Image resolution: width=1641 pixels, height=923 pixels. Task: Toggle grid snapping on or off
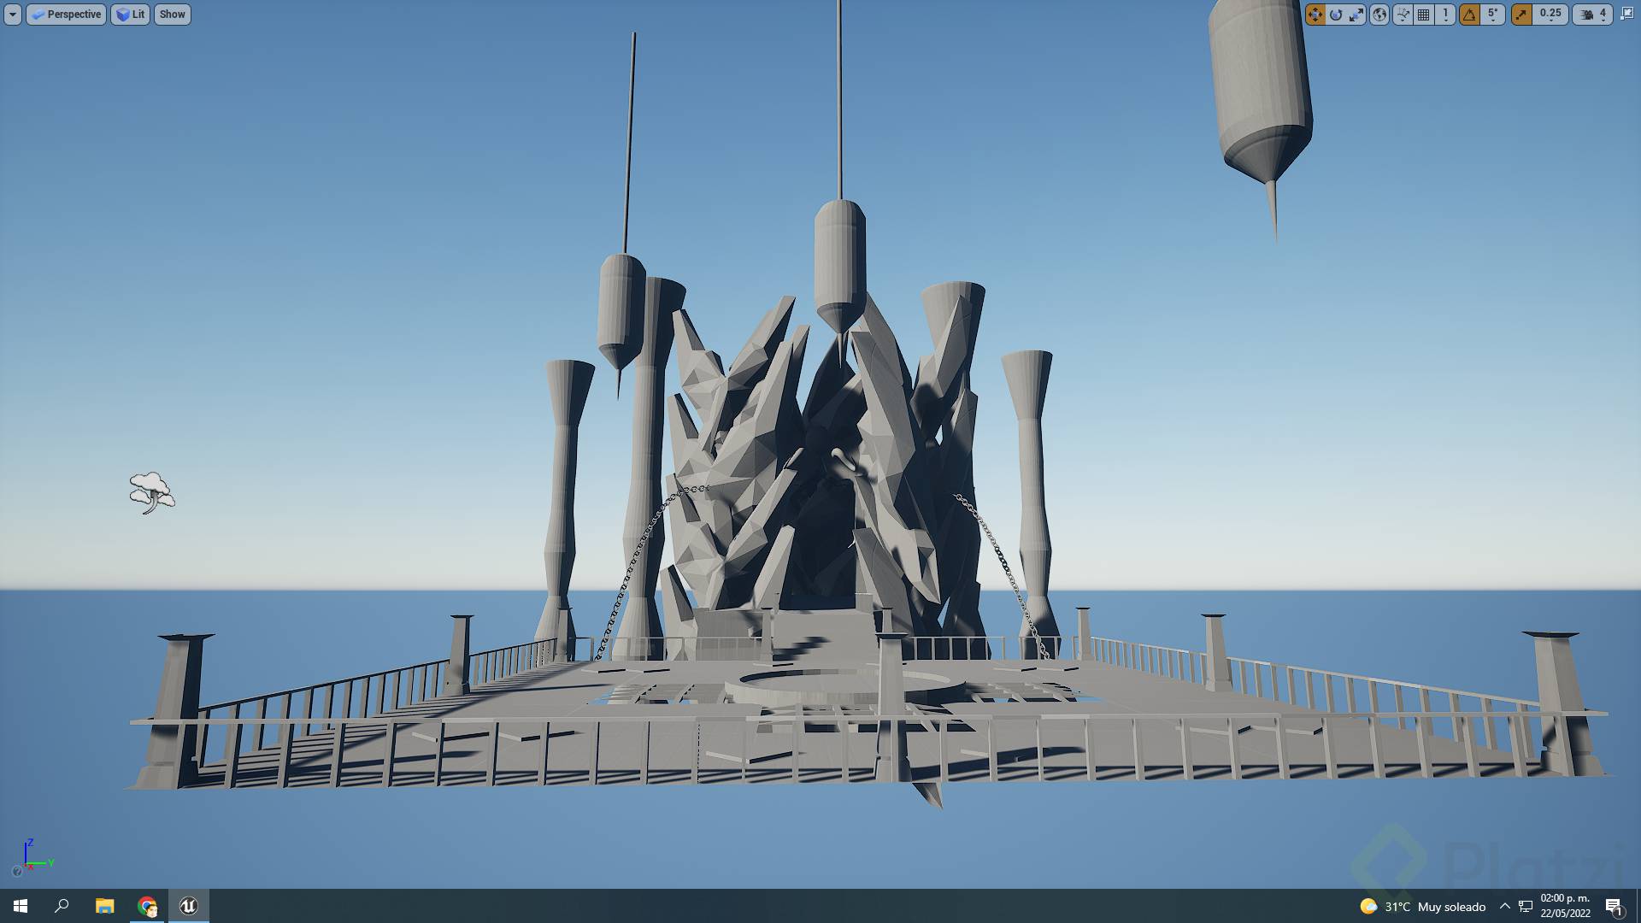click(1424, 15)
